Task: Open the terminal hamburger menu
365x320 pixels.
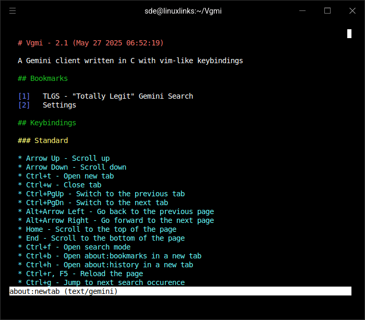Action: click(13, 11)
